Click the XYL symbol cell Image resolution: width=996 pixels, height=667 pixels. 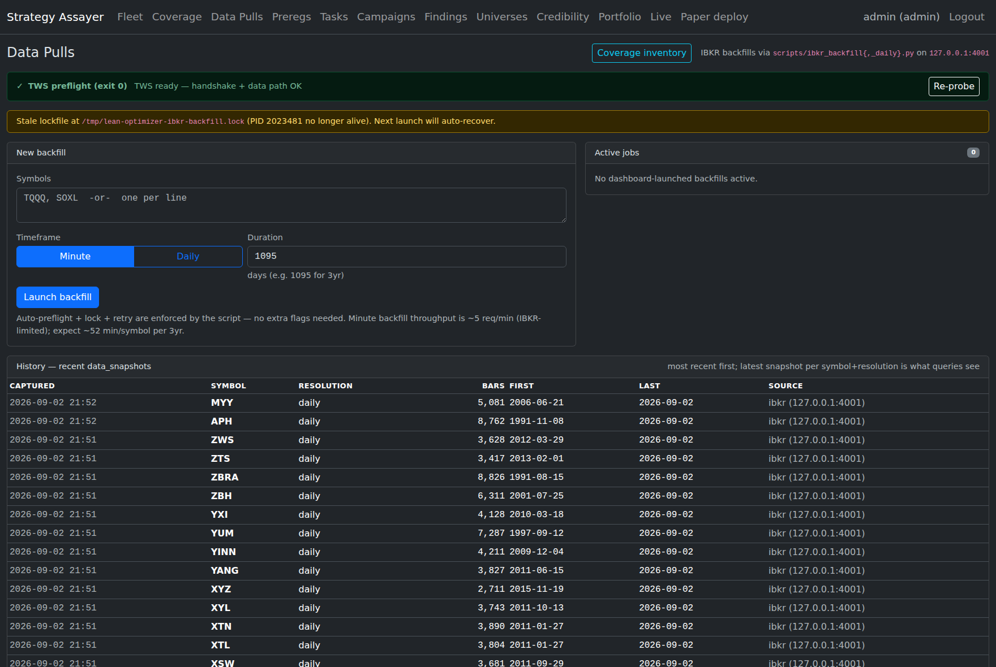tap(221, 608)
